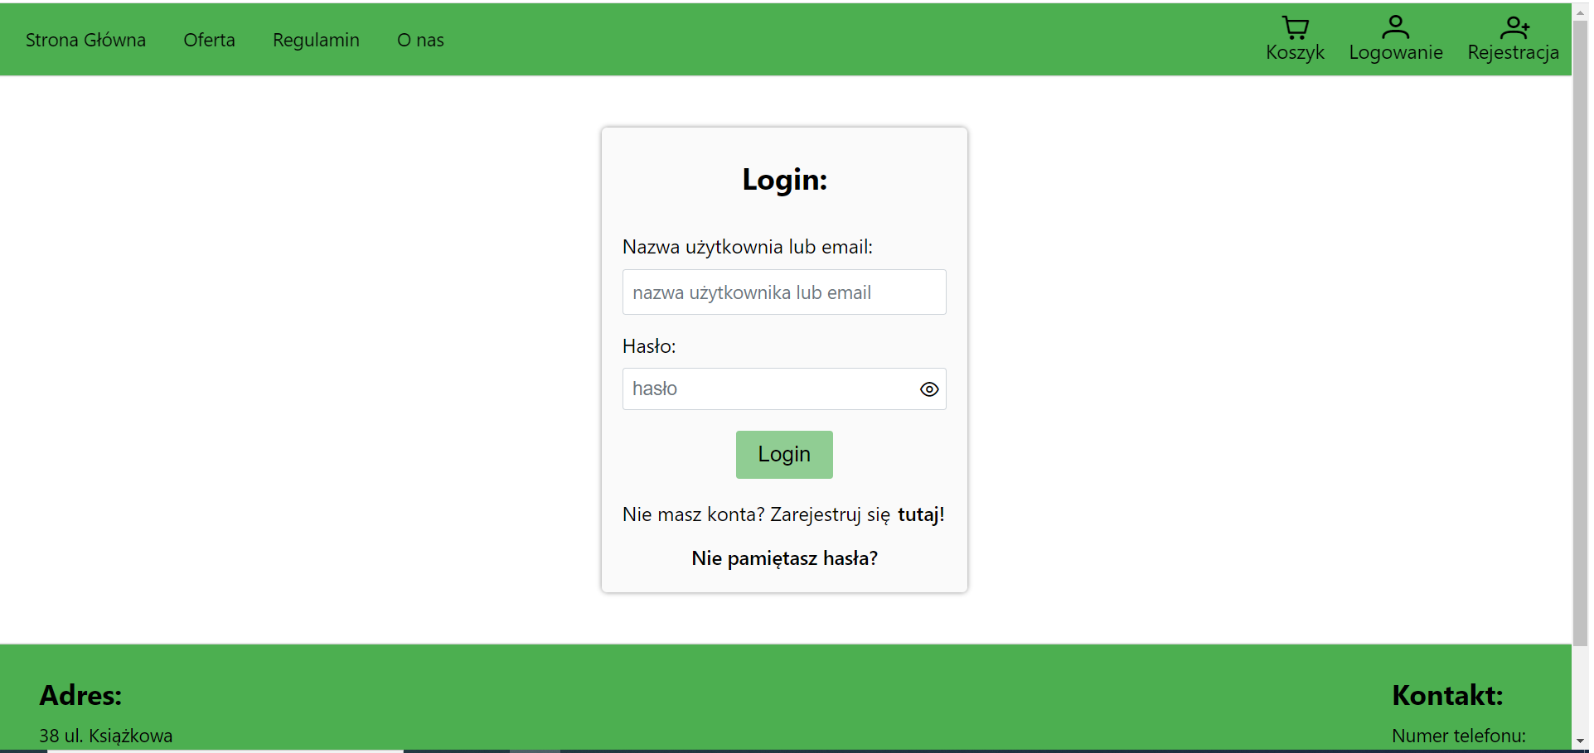Click the Login form heading
The image size is (1594, 753).
[784, 180]
